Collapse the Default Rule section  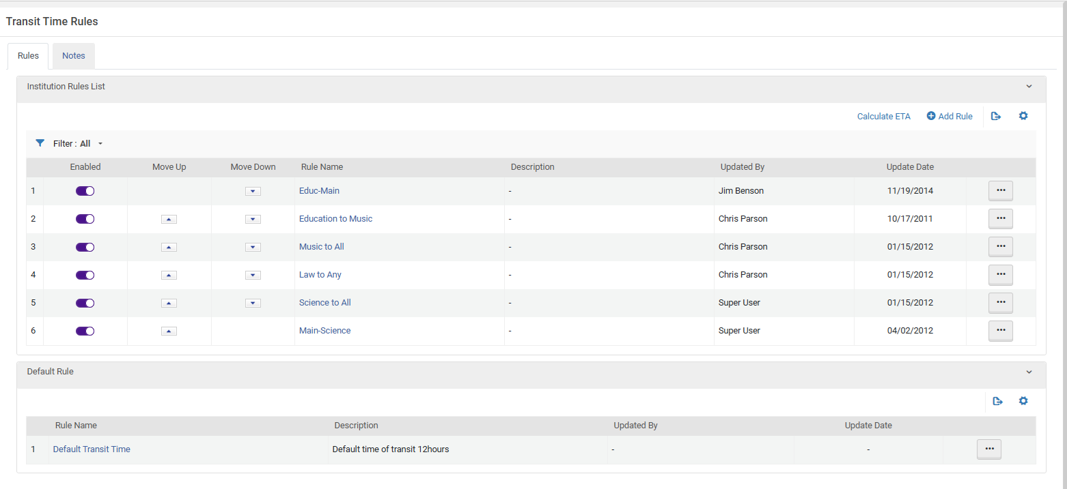pos(1029,372)
